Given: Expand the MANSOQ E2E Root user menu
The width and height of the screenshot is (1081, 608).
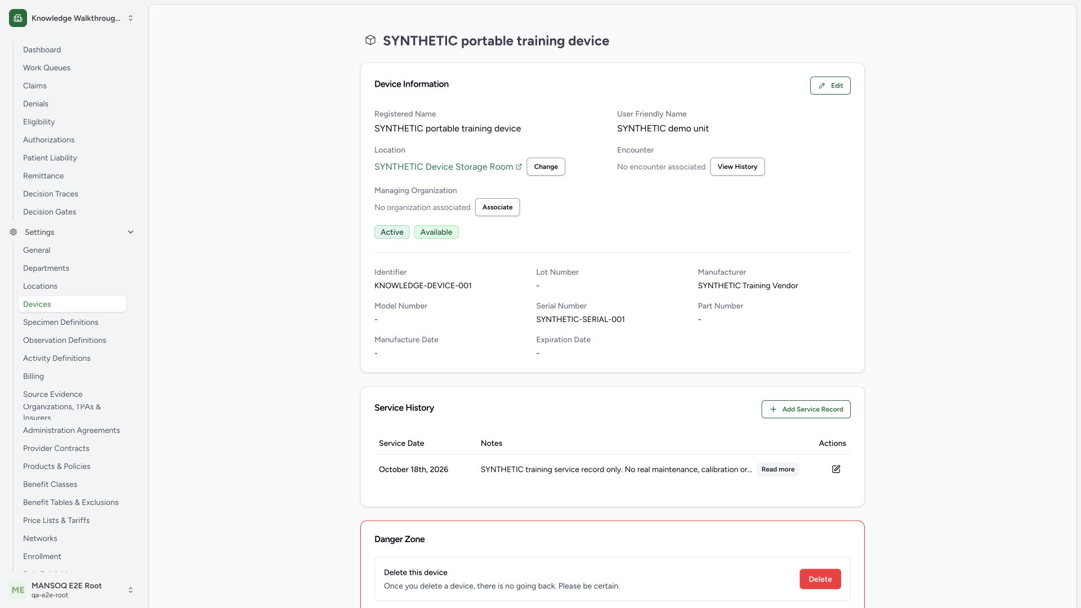Looking at the screenshot, I should click(131, 590).
